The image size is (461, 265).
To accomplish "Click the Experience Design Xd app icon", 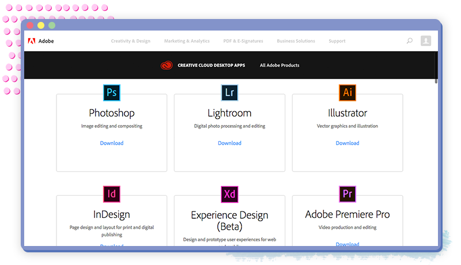I will (x=229, y=194).
